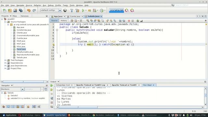
Task: Click the first profiler snapshot icon after memory bar
Action: point(127,10)
